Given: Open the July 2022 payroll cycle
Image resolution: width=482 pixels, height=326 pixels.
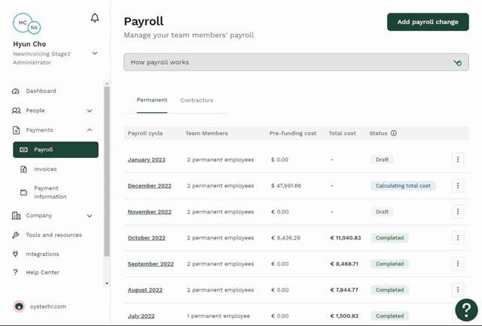Looking at the screenshot, I should click(x=141, y=316).
